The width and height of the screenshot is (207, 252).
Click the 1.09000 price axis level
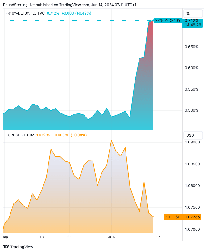click(x=193, y=142)
